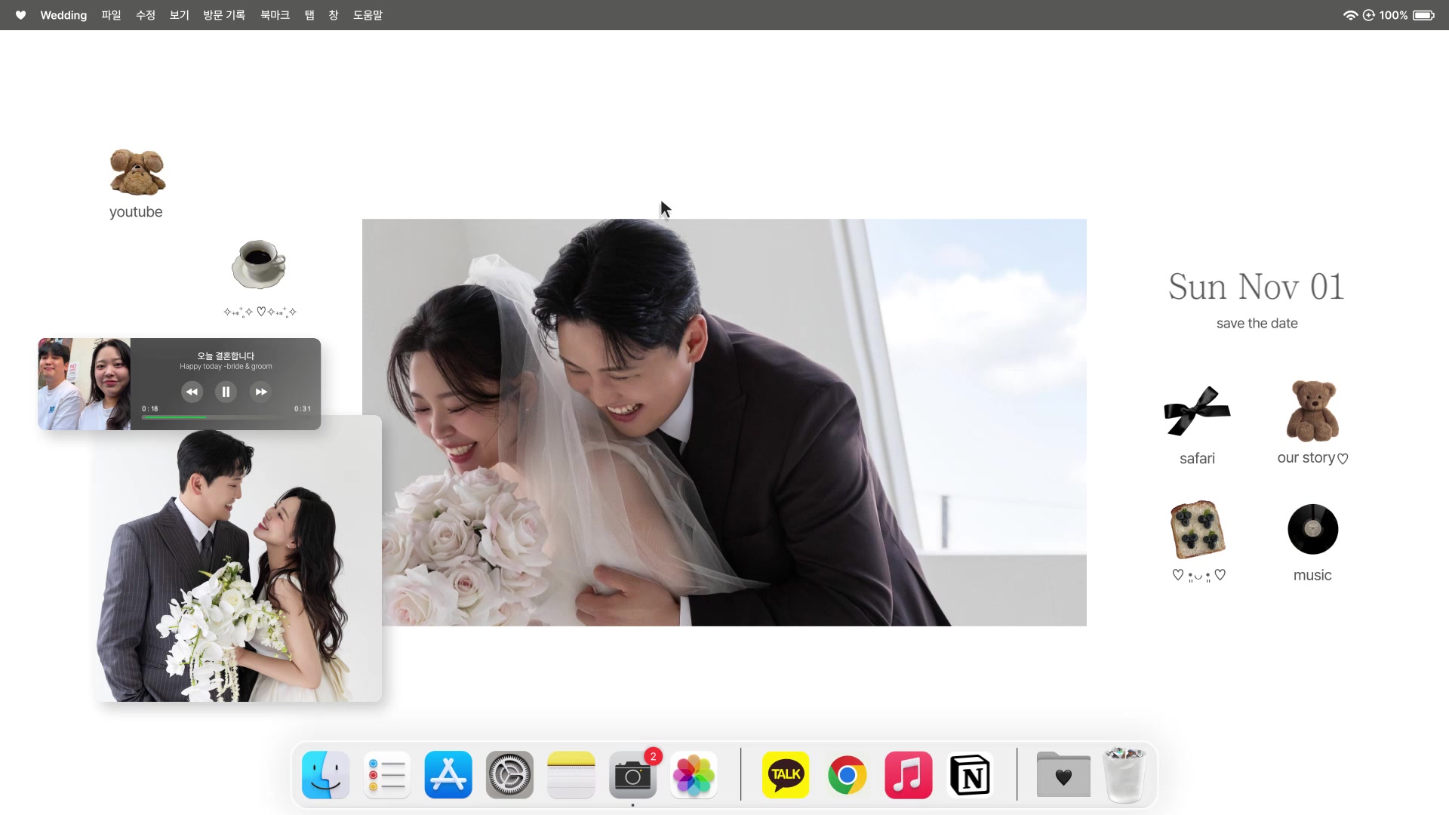
Task: Open the 북마크 menu
Action: click(x=275, y=15)
